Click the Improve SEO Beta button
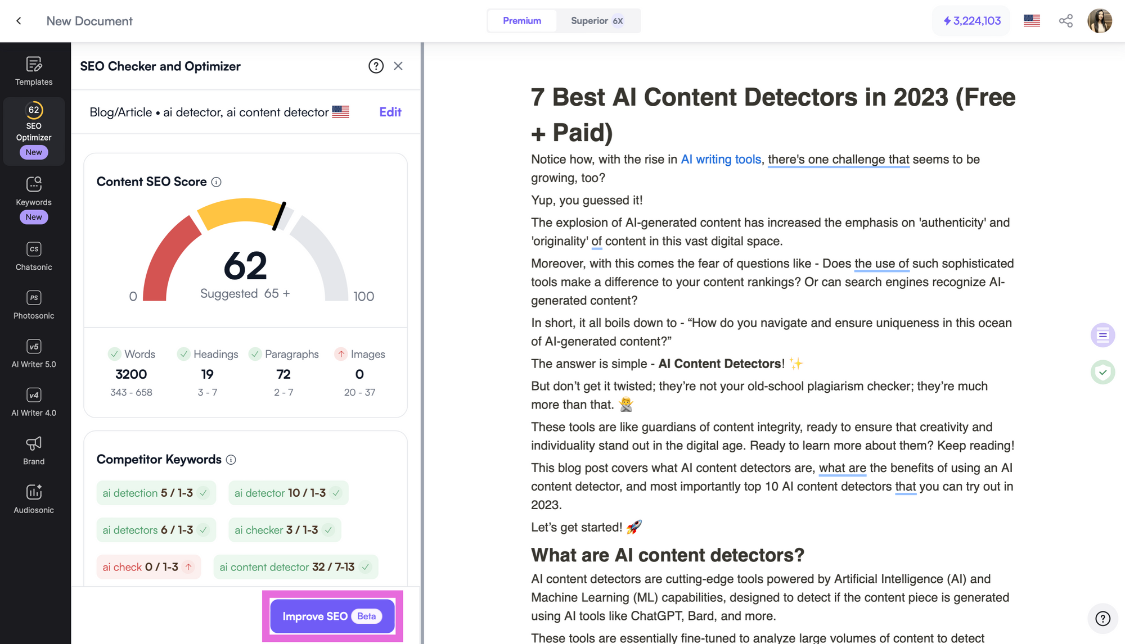This screenshot has height=644, width=1125. (x=332, y=616)
